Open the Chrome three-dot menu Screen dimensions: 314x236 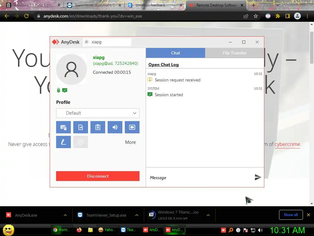[x=307, y=16]
